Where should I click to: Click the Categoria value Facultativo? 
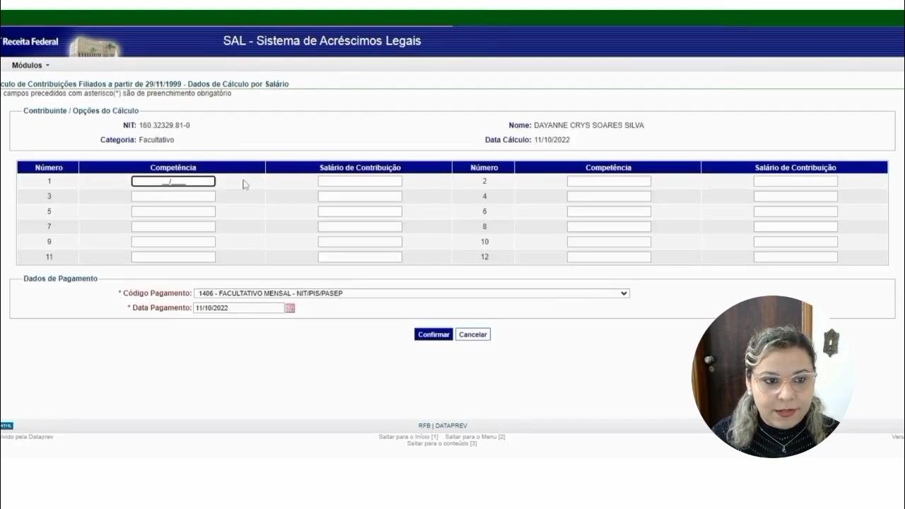pyautogui.click(x=156, y=140)
